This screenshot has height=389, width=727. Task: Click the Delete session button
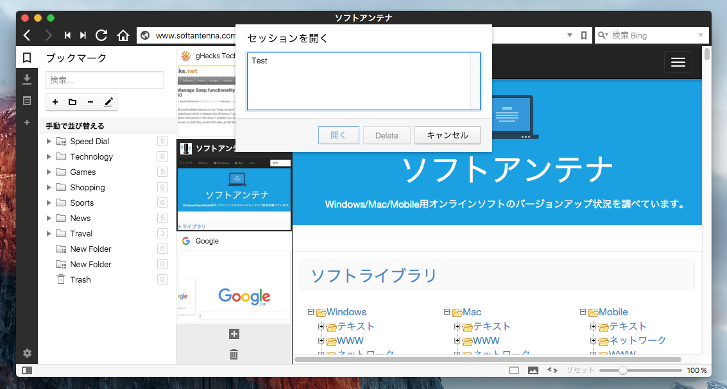(387, 135)
